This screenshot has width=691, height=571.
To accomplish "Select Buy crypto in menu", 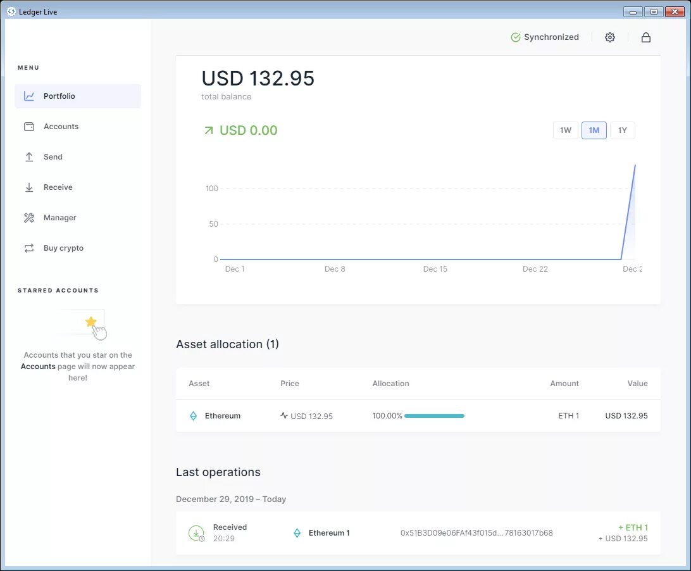I will [78, 248].
